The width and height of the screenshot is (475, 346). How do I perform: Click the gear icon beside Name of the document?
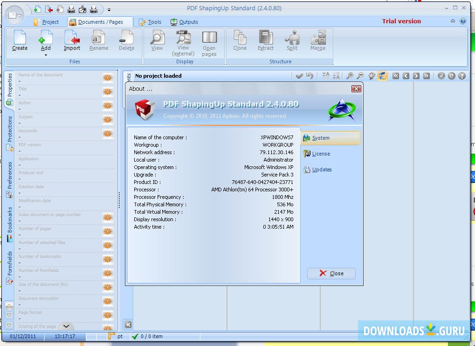(x=108, y=78)
